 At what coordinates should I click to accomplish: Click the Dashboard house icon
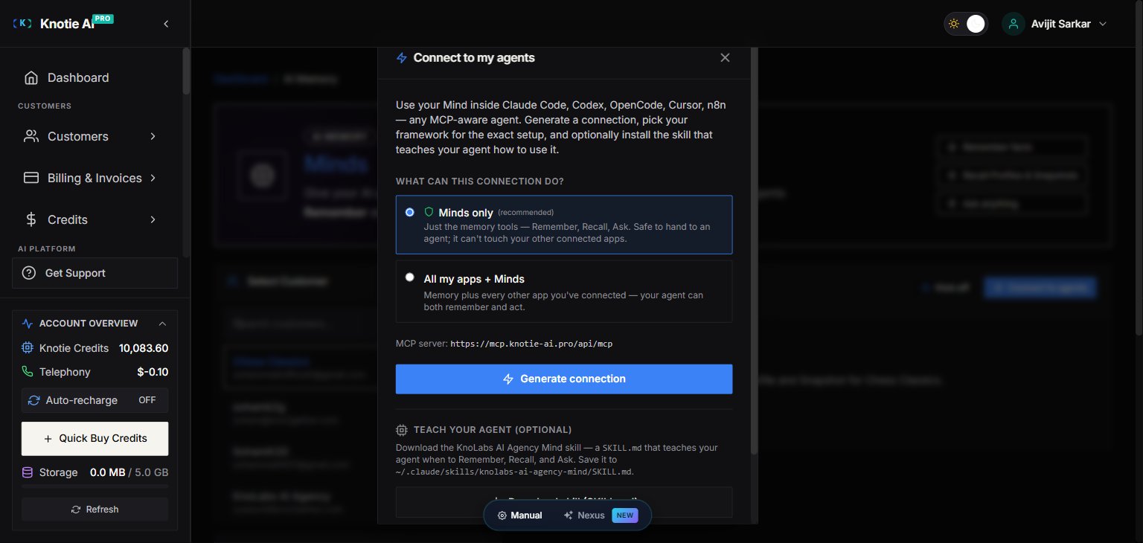[31, 77]
